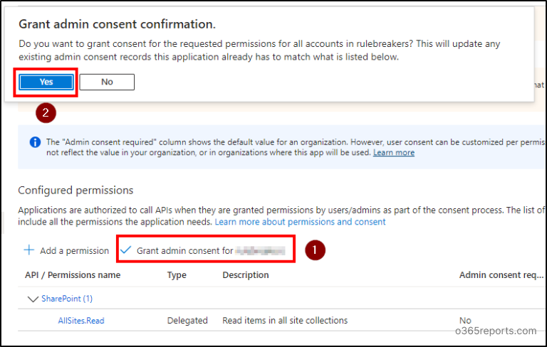This screenshot has height=347, width=547.
Task: Click the Description column header
Action: click(x=246, y=275)
